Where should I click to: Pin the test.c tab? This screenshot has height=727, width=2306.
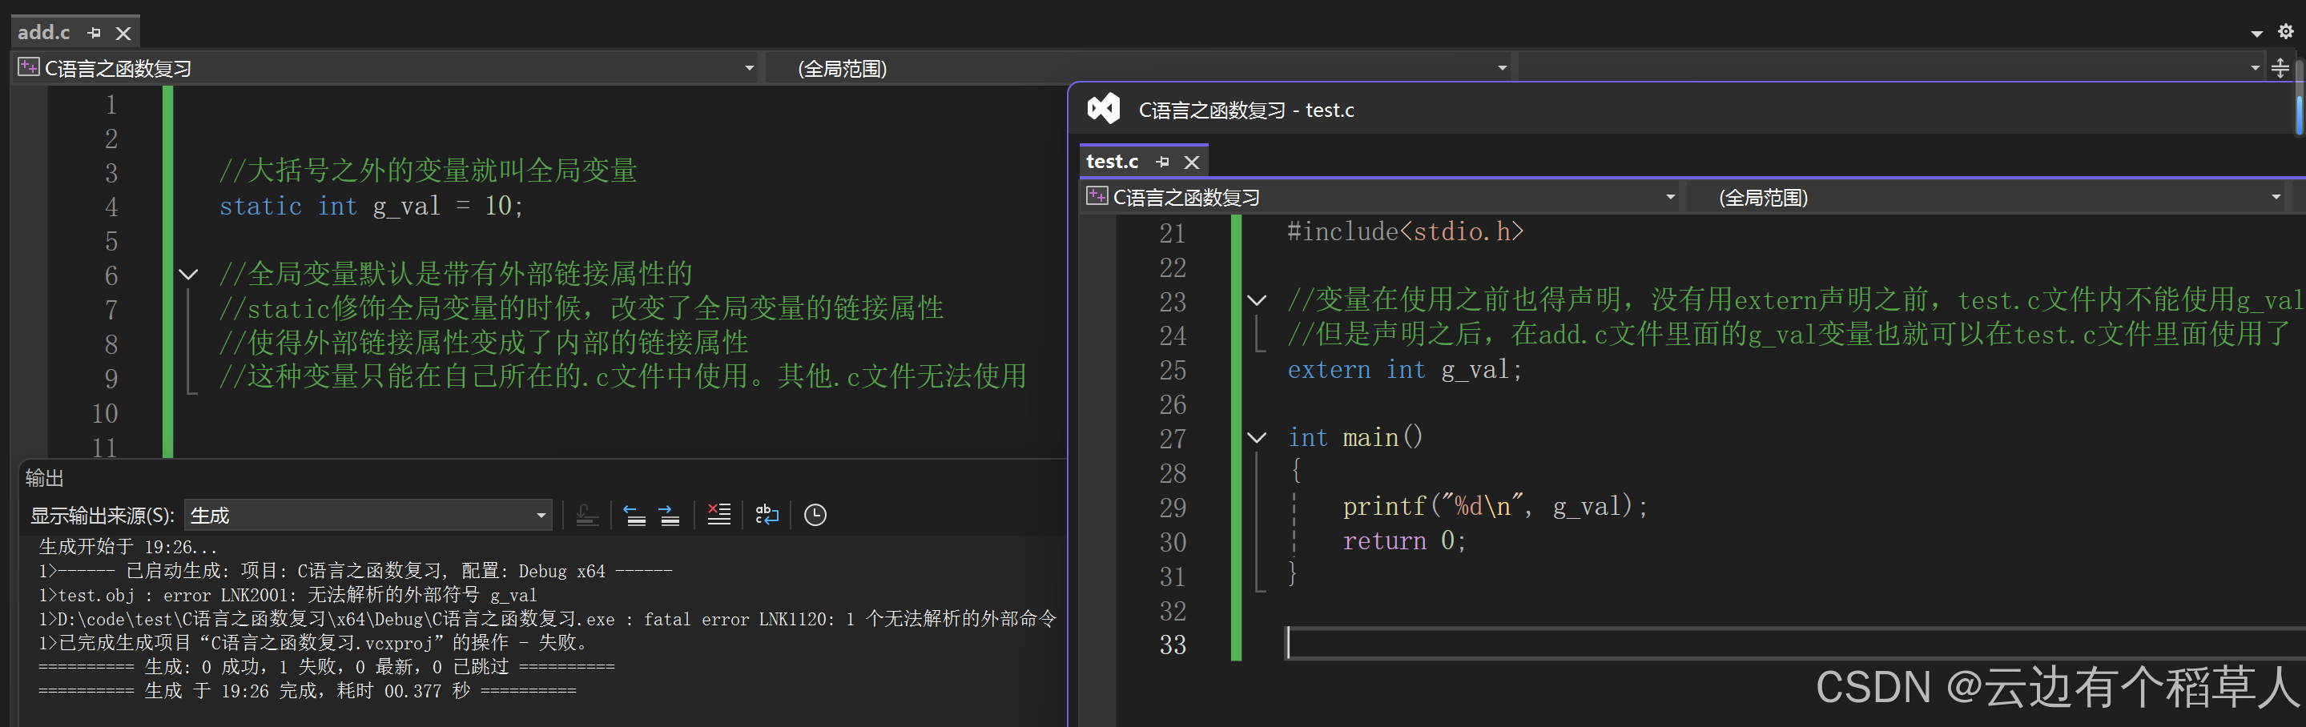(x=1162, y=162)
